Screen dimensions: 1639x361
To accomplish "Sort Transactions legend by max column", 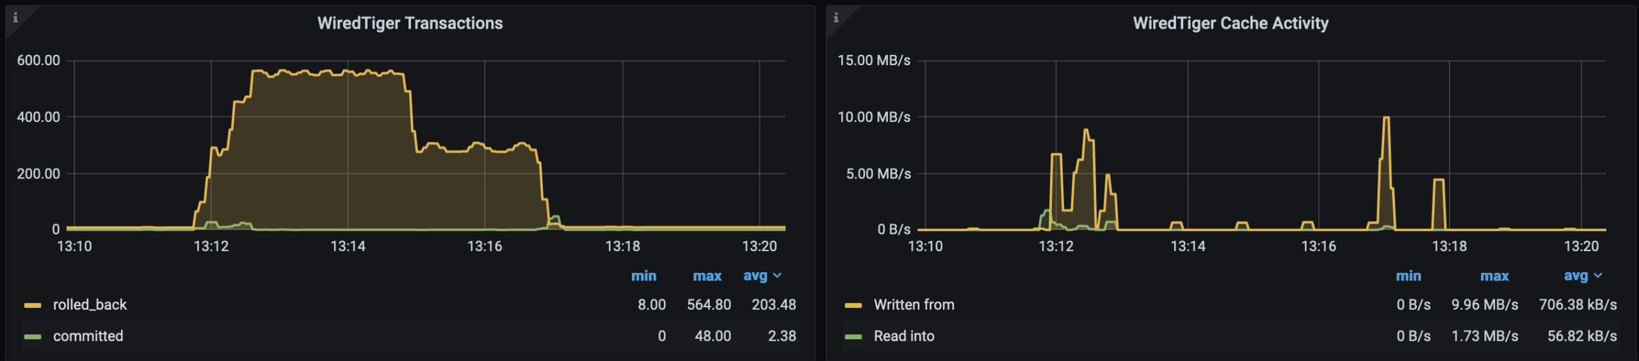I will [707, 276].
